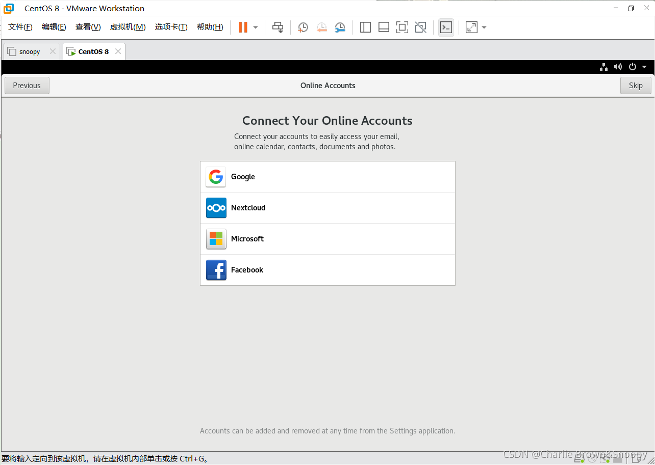The height and width of the screenshot is (465, 655).
Task: Close the CentOS 8 tab
Action: pos(118,51)
